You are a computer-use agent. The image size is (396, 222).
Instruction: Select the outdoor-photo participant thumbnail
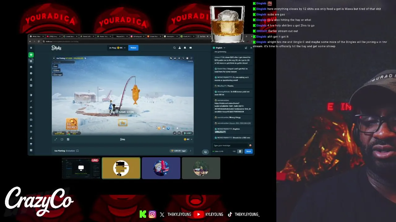click(x=201, y=168)
